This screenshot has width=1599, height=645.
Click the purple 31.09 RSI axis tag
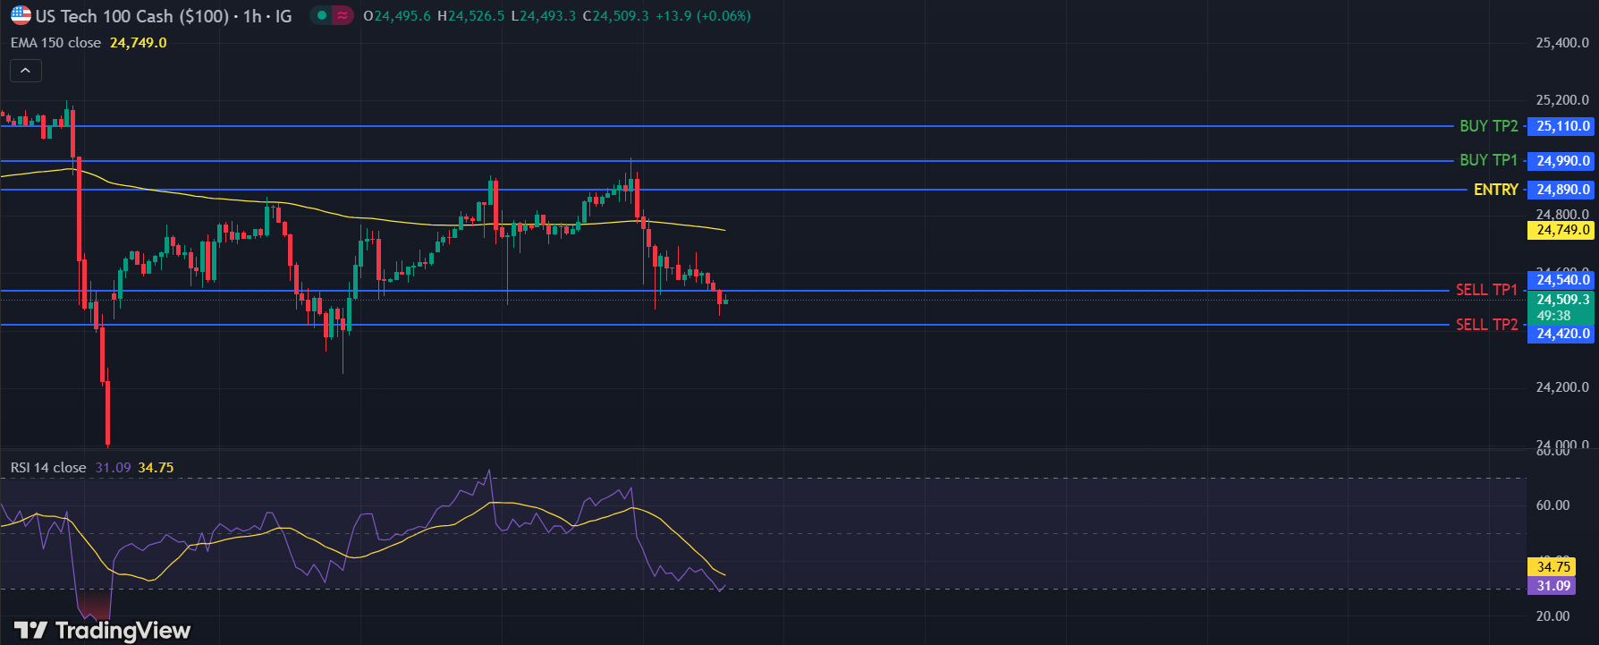coord(1553,586)
